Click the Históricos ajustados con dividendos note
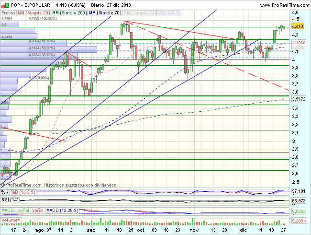Viewport: 311px width, 235px height. (x=80, y=185)
